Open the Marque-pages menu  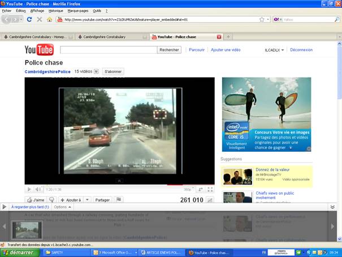coord(78,11)
